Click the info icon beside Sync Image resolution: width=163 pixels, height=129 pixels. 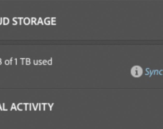click(x=137, y=71)
